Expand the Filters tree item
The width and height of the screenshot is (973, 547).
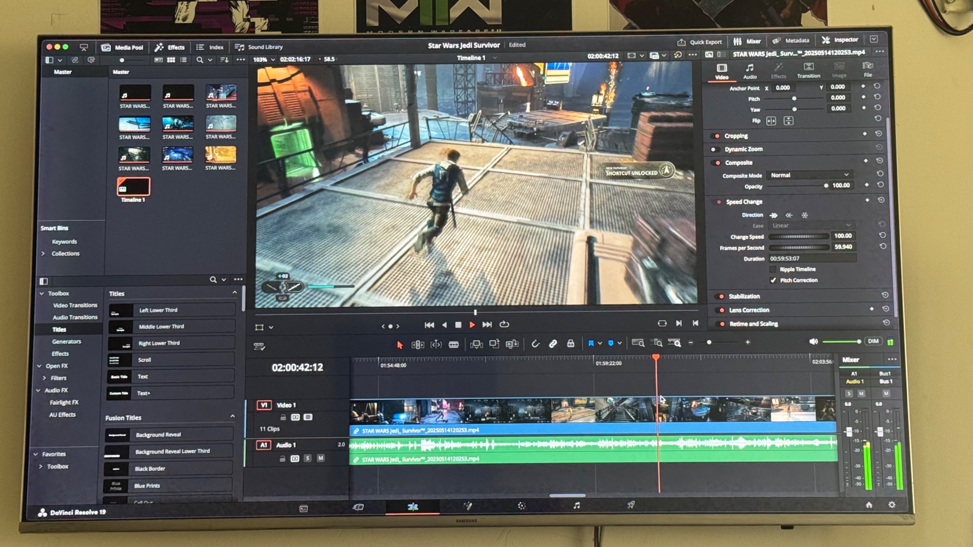[44, 378]
